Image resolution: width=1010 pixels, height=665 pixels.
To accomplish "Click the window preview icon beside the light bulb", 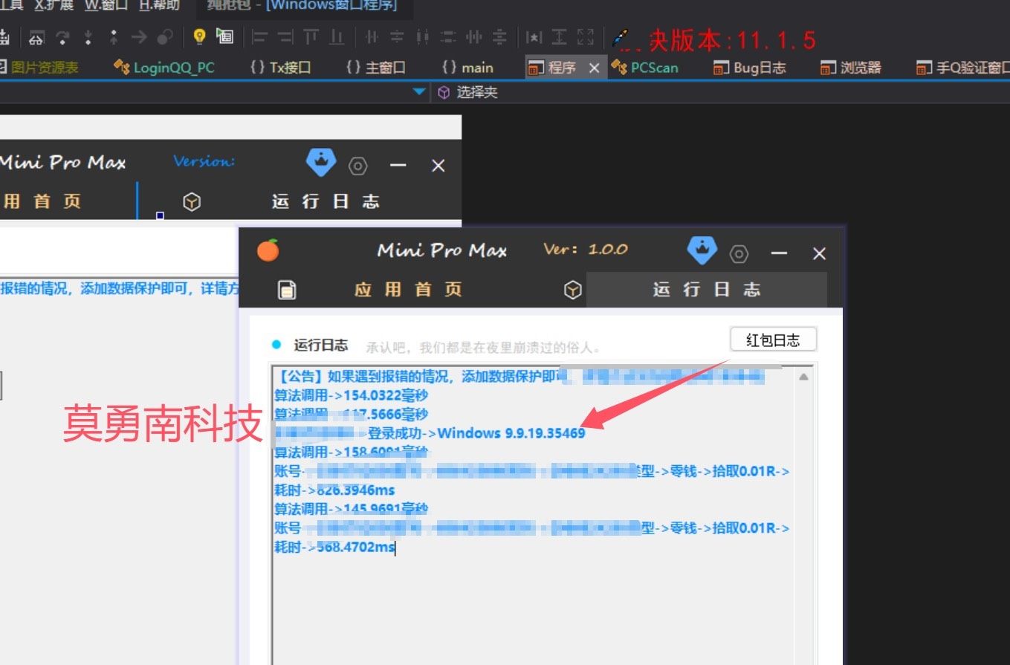I will (x=224, y=36).
